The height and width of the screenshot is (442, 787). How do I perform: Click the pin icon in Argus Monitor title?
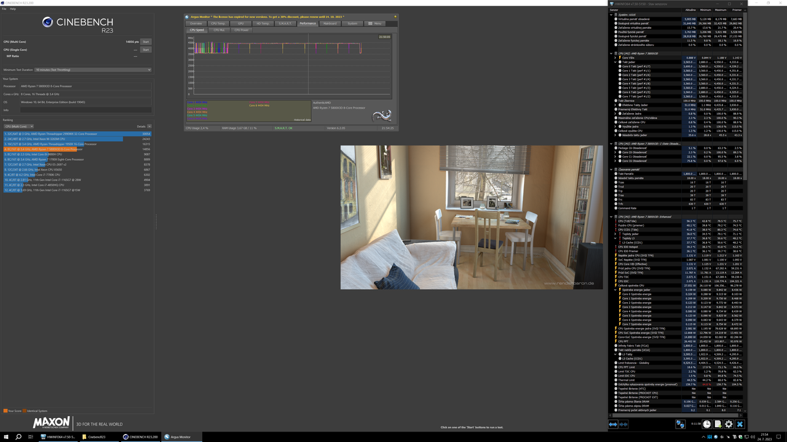pyautogui.click(x=395, y=17)
